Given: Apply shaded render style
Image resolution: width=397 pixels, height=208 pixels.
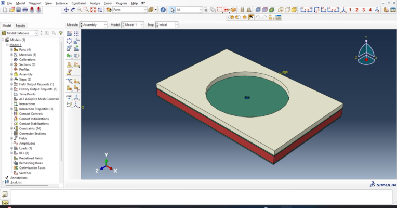Looking at the screenshot, I should (x=294, y=10).
